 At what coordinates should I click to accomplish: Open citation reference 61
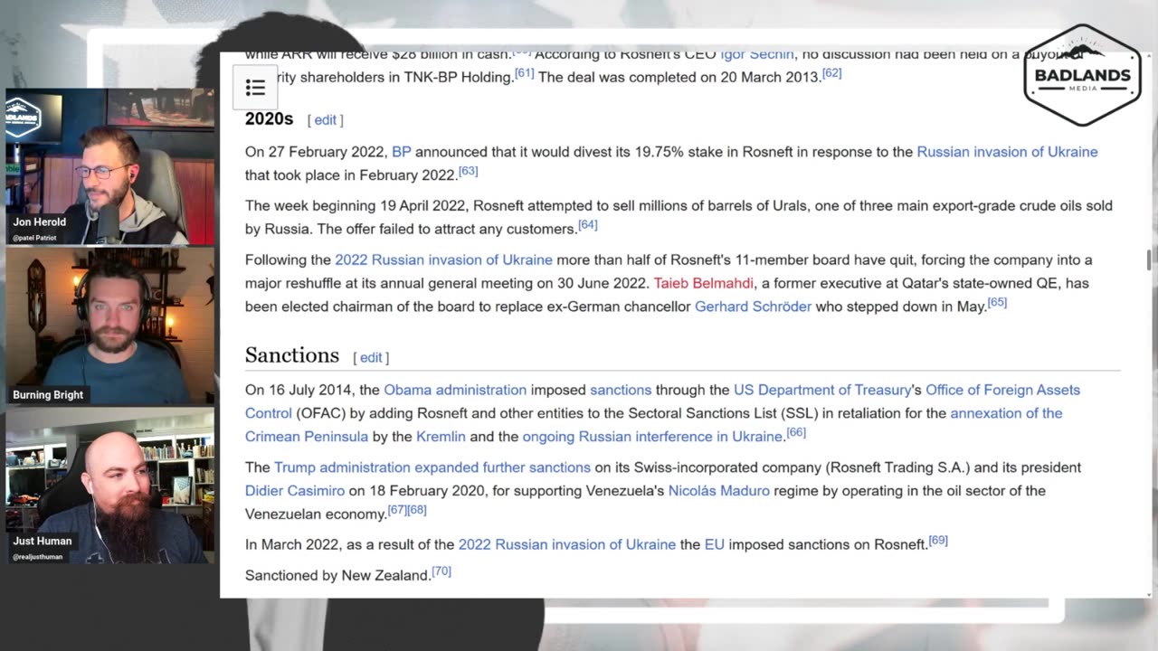(524, 73)
